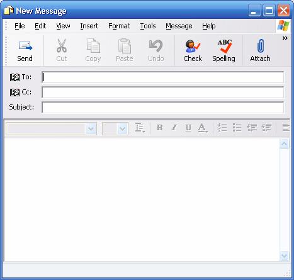The image size is (294, 280).
Task: Send the new message
Action: coord(25,51)
